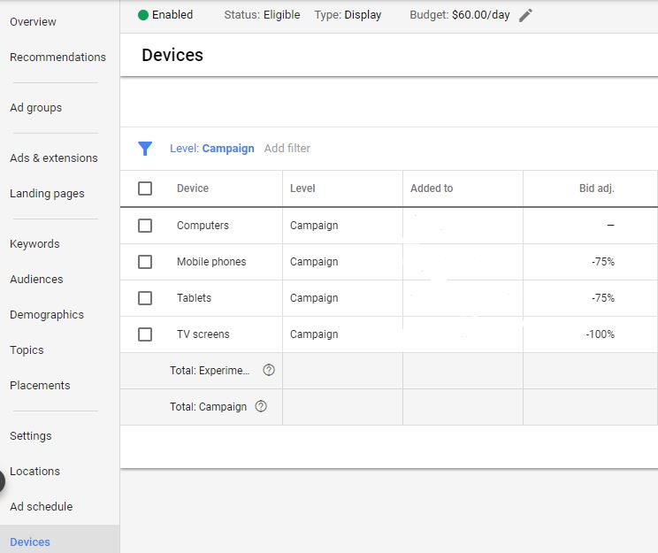Open Ad groups from the sidebar
This screenshot has height=553, width=658.
[35, 108]
